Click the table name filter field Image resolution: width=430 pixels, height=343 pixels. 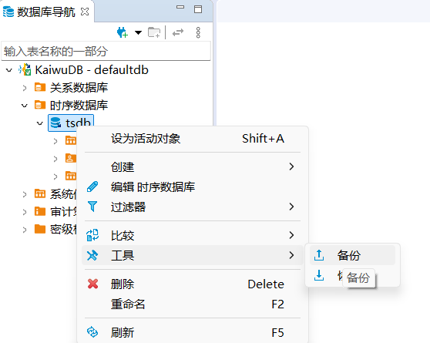[106, 51]
